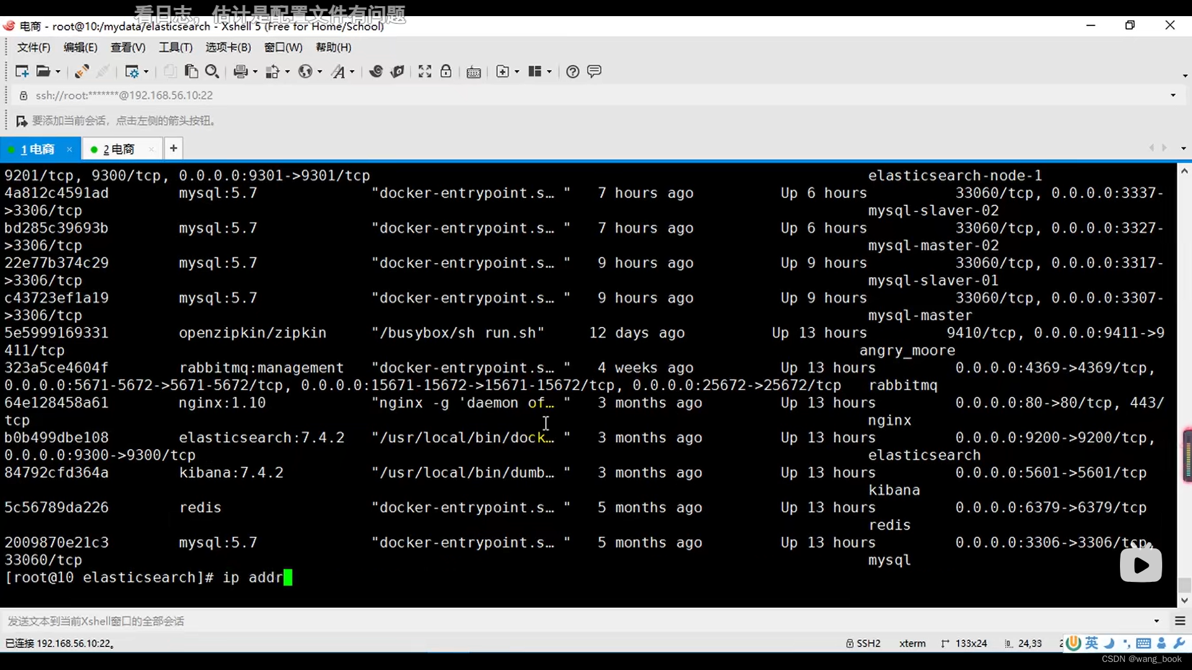Close the '2 电商' tab
The image size is (1192, 670).
[x=151, y=150]
